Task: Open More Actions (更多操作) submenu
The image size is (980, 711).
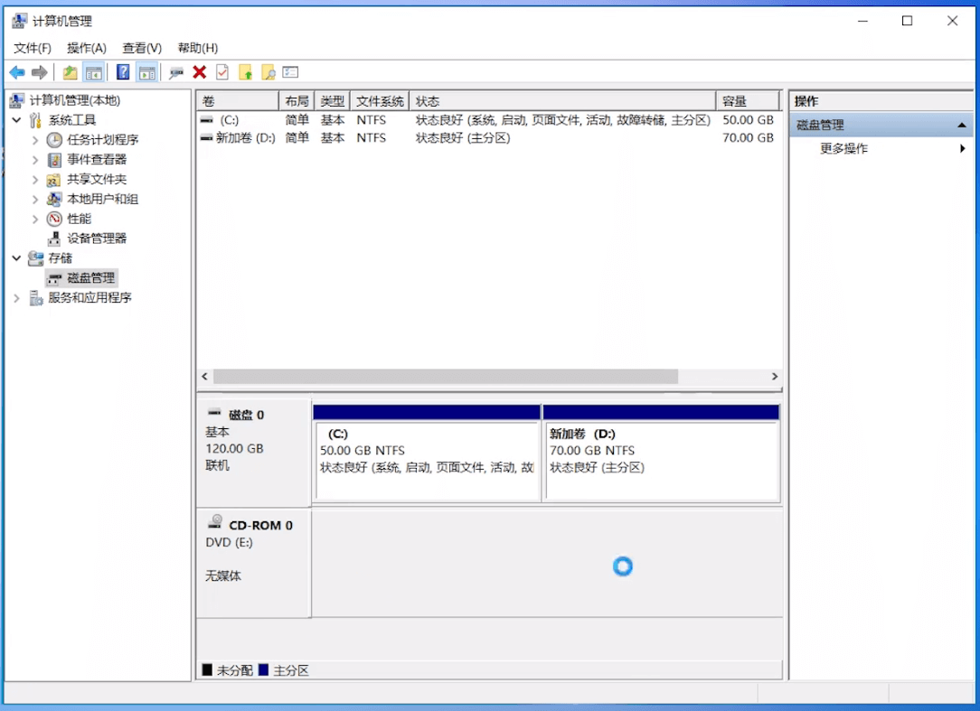Action: [x=843, y=149]
